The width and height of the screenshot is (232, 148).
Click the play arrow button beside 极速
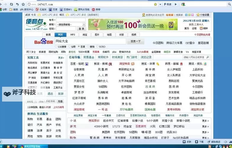[x=176, y=4]
